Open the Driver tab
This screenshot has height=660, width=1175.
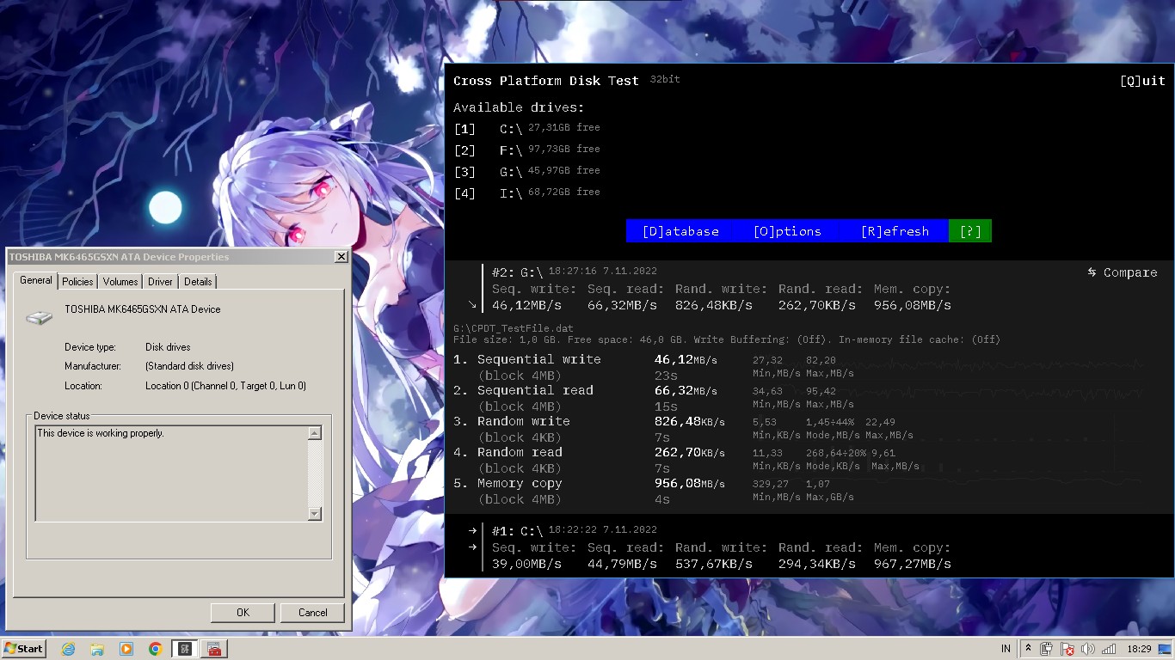point(160,282)
